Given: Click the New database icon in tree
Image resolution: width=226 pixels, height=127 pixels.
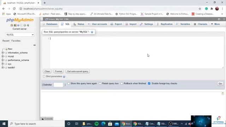Looking at the screenshot, I should click(x=6, y=49).
